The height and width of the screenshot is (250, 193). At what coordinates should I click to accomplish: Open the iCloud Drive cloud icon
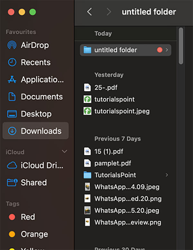pos(12,165)
